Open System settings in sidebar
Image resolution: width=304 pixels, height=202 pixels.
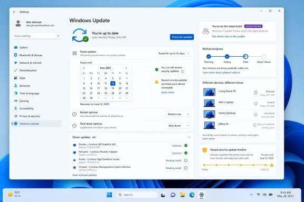[36, 47]
